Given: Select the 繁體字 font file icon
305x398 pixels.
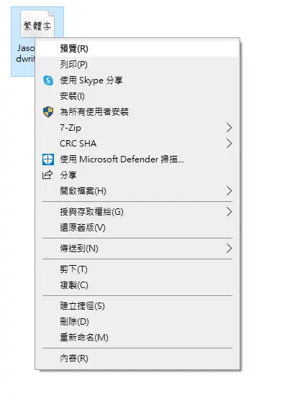Looking at the screenshot, I should [x=37, y=24].
